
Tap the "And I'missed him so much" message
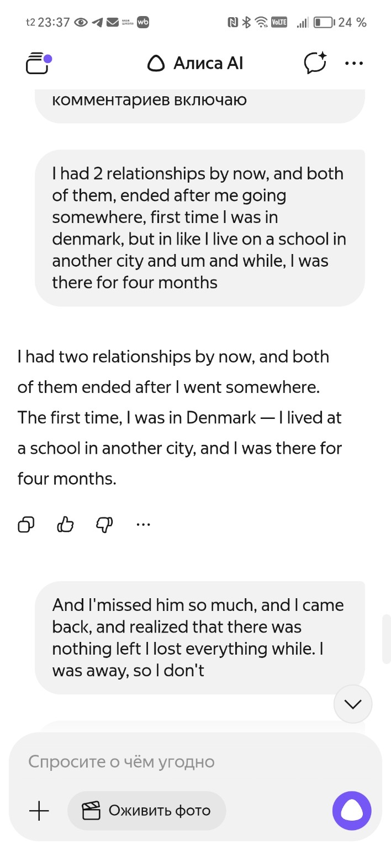tap(199, 637)
